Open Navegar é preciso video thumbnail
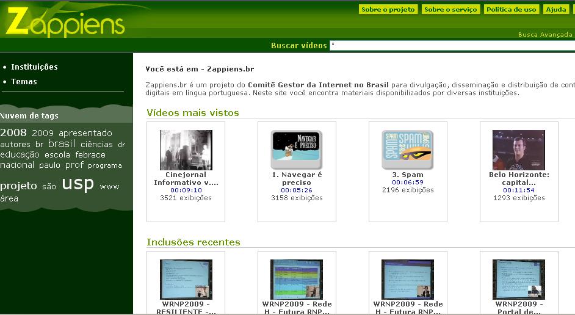Image resolution: width=575 pixels, height=315 pixels. (297, 150)
